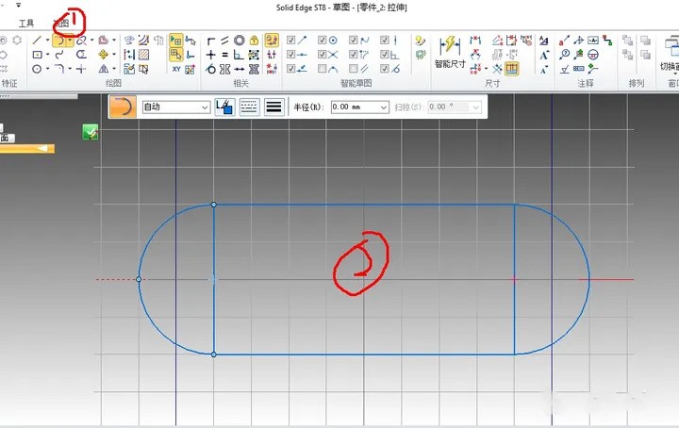
Task: Open the Rectangle tool dropdown arrow
Action: 48,55
